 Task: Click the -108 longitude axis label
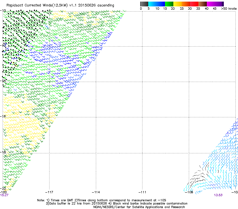189,192
